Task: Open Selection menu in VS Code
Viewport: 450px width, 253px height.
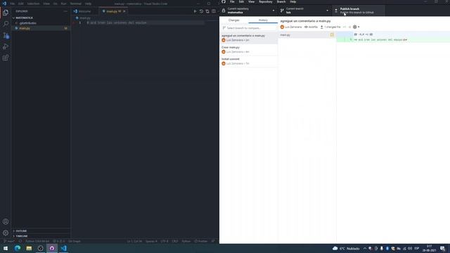Action: click(33, 4)
